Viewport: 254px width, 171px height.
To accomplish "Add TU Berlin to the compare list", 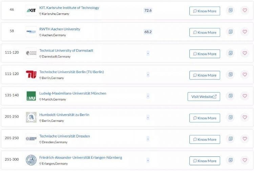I will click(230, 75).
